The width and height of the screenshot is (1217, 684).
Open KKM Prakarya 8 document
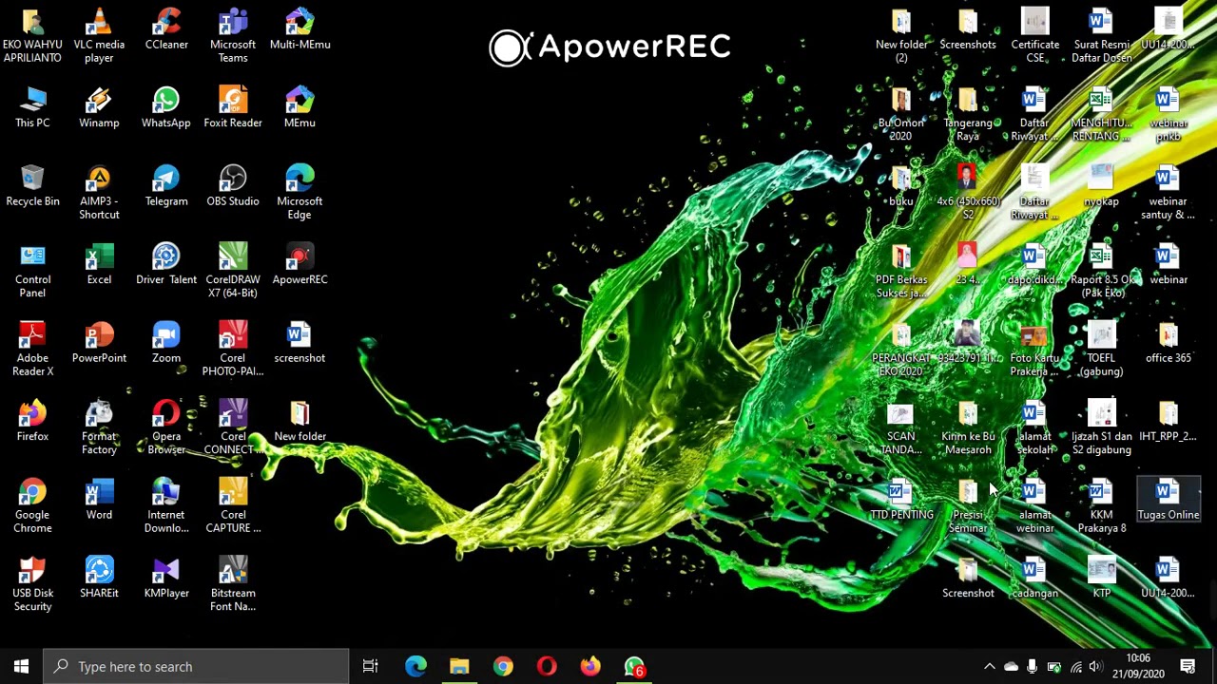click(1101, 505)
